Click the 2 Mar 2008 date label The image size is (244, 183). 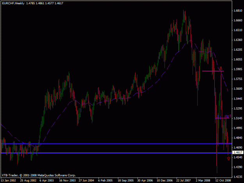(203, 181)
